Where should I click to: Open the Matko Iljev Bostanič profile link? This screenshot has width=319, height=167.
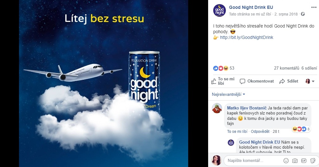coord(247,108)
